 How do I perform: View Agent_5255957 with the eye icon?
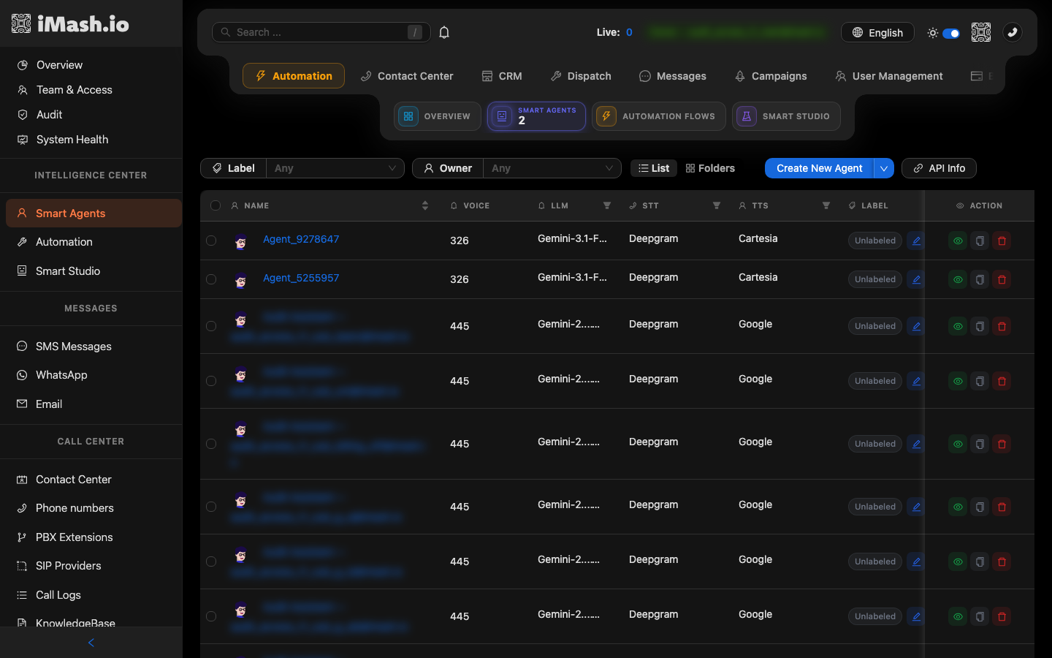point(958,279)
